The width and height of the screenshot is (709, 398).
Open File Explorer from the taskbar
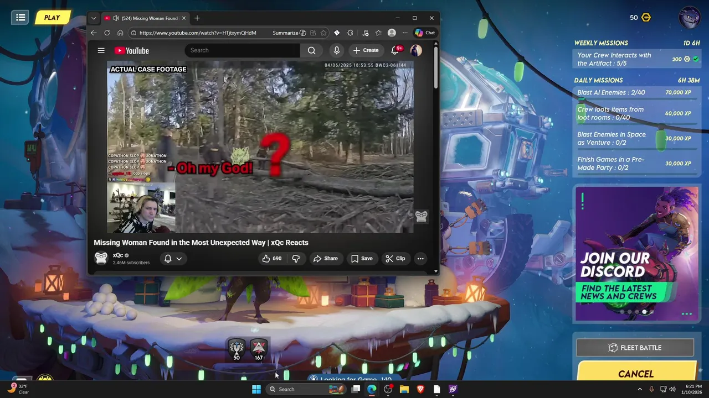(x=404, y=389)
